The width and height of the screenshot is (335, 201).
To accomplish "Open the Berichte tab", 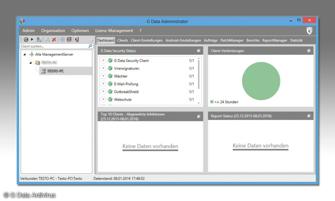I will 253,40.
